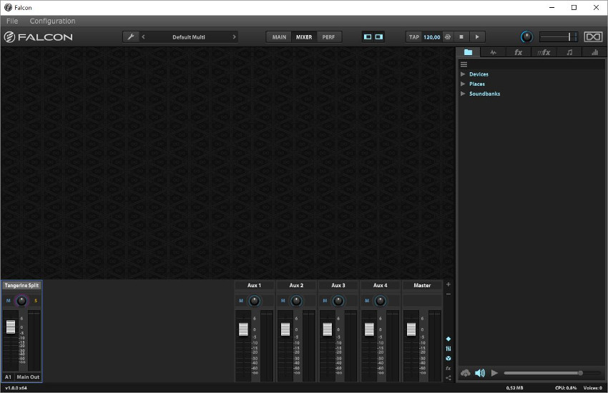Solo the Tangerine Split part

[x=36, y=300]
